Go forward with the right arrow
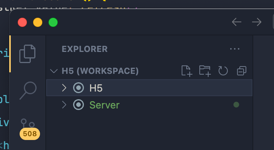This screenshot has height=150, width=274. tap(257, 22)
